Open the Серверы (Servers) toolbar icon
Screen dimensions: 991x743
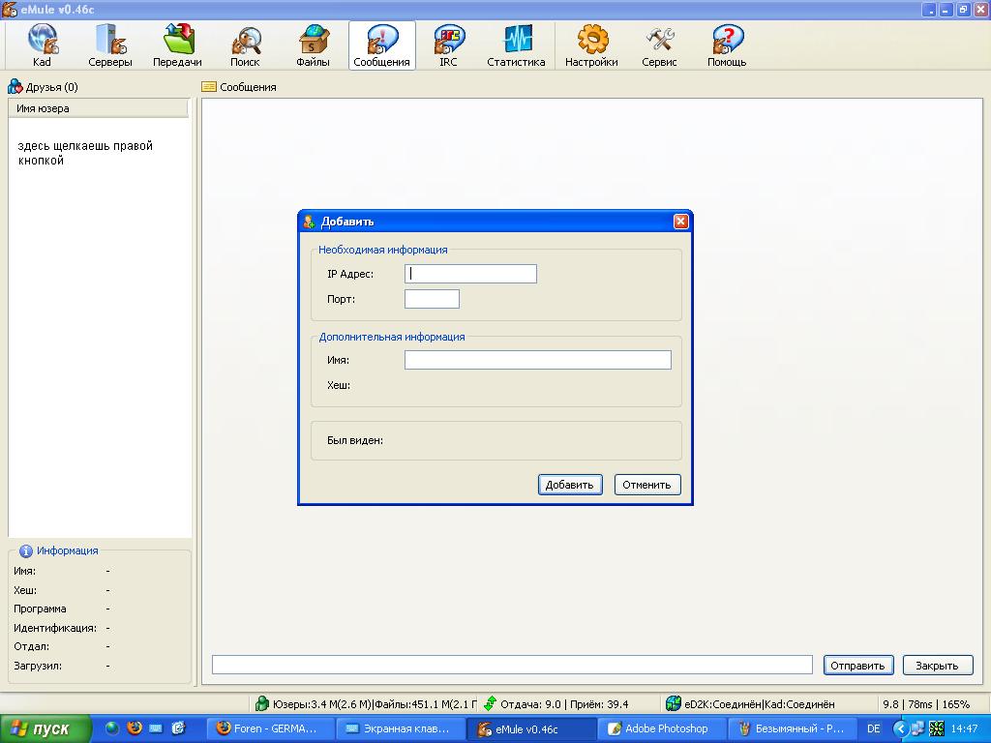(x=110, y=45)
